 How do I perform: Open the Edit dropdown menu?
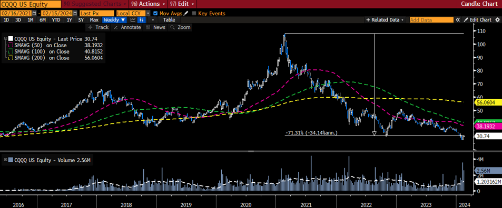(x=182, y=4)
